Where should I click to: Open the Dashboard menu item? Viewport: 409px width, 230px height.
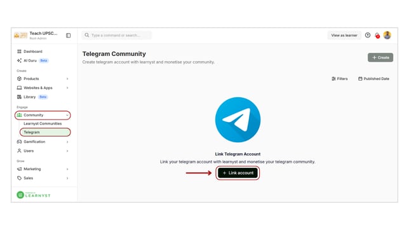(x=33, y=51)
